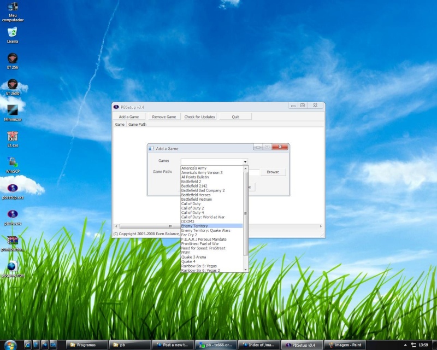Select the plain Call of Duty entry
Viewport: 437px width, 350px height.
click(212, 204)
